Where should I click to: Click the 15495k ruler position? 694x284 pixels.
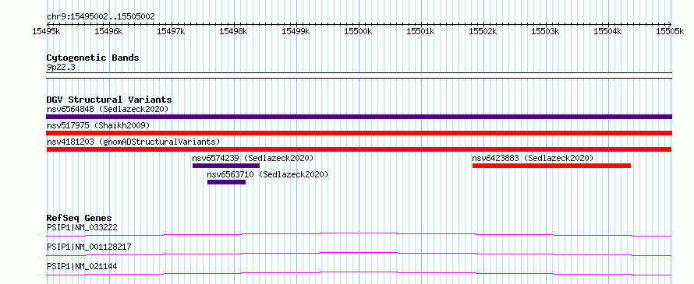coord(47,31)
